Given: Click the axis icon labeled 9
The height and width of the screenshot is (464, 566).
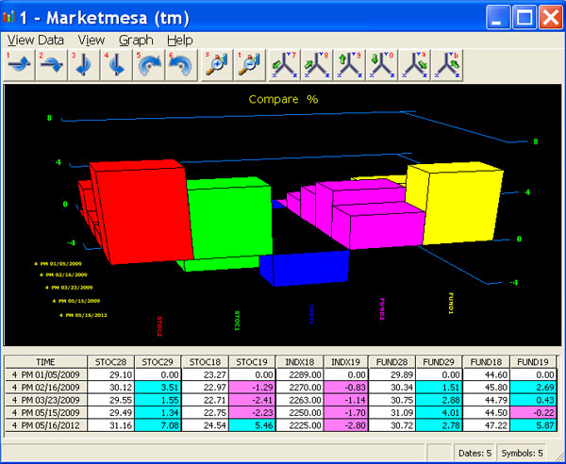Looking at the screenshot, I should pyautogui.click(x=350, y=67).
